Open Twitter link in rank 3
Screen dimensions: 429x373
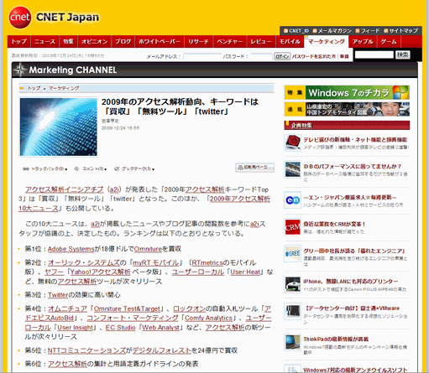58,295
